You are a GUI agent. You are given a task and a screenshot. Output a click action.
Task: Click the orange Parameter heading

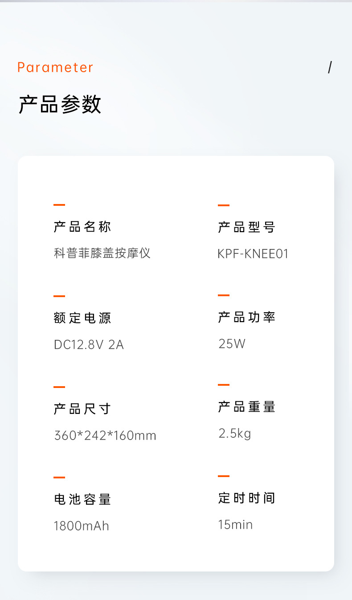click(x=55, y=67)
